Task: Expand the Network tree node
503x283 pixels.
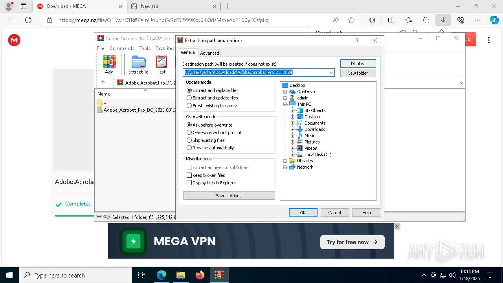Action: pos(285,167)
